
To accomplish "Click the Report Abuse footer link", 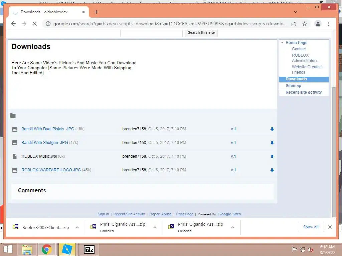I will point(161,214).
